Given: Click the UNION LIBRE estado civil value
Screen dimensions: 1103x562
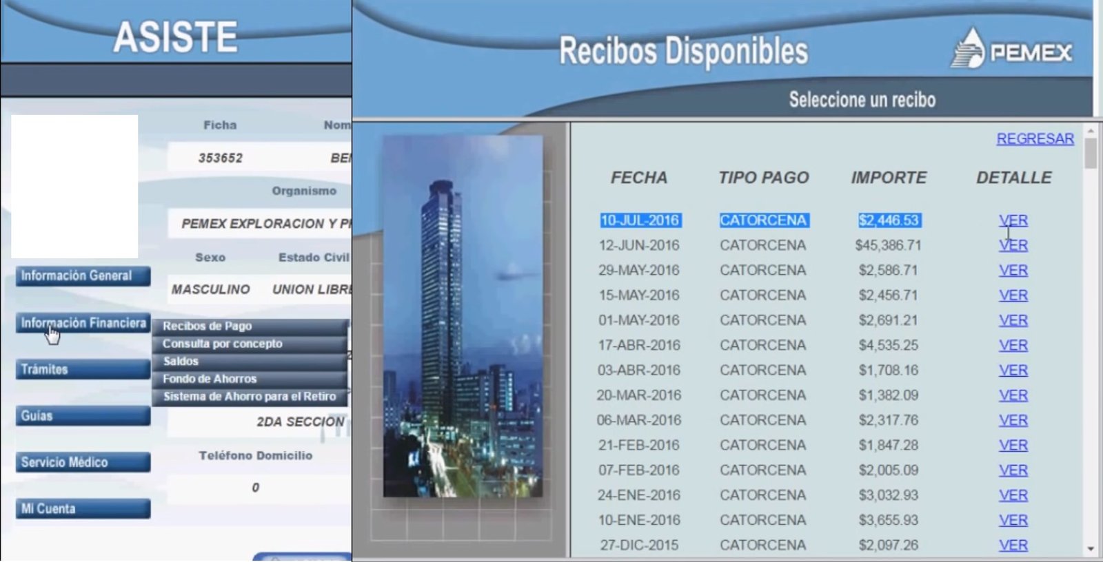Looking at the screenshot, I should point(312,290).
